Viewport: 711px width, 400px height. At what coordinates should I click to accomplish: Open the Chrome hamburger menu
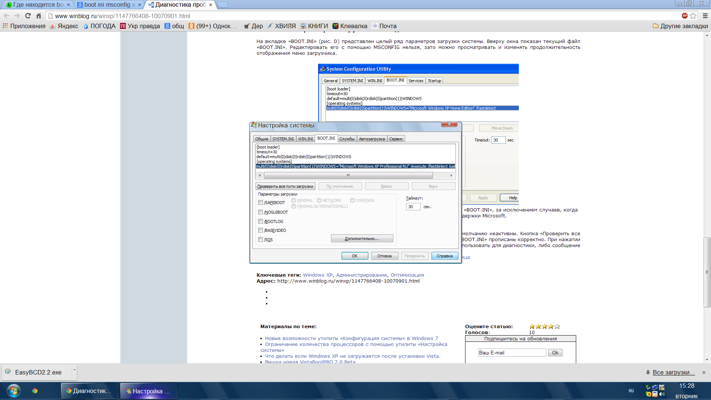click(x=705, y=16)
